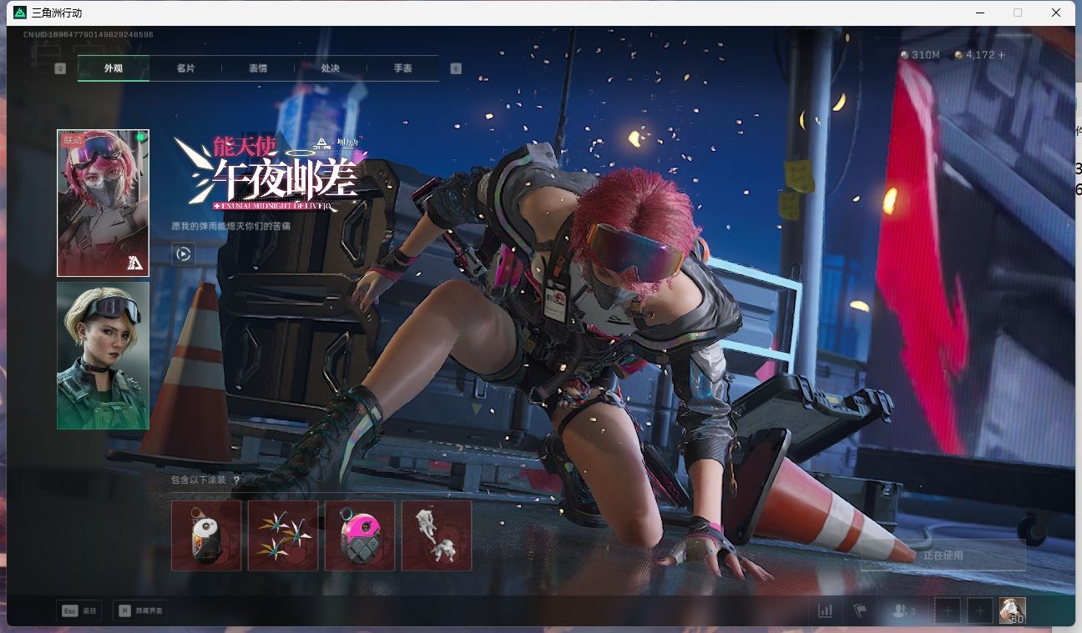Open the statistics bar chart icon
This screenshot has width=1082, height=633.
click(x=825, y=610)
